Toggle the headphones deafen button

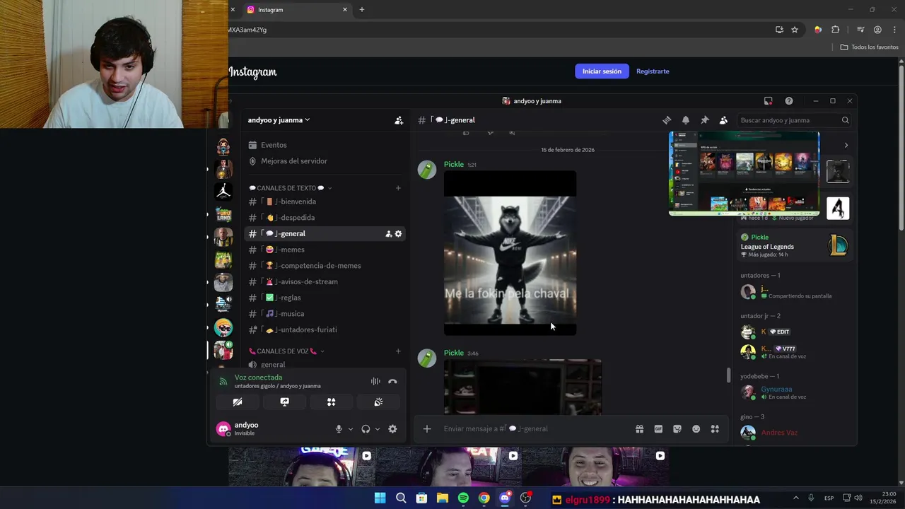tap(366, 429)
